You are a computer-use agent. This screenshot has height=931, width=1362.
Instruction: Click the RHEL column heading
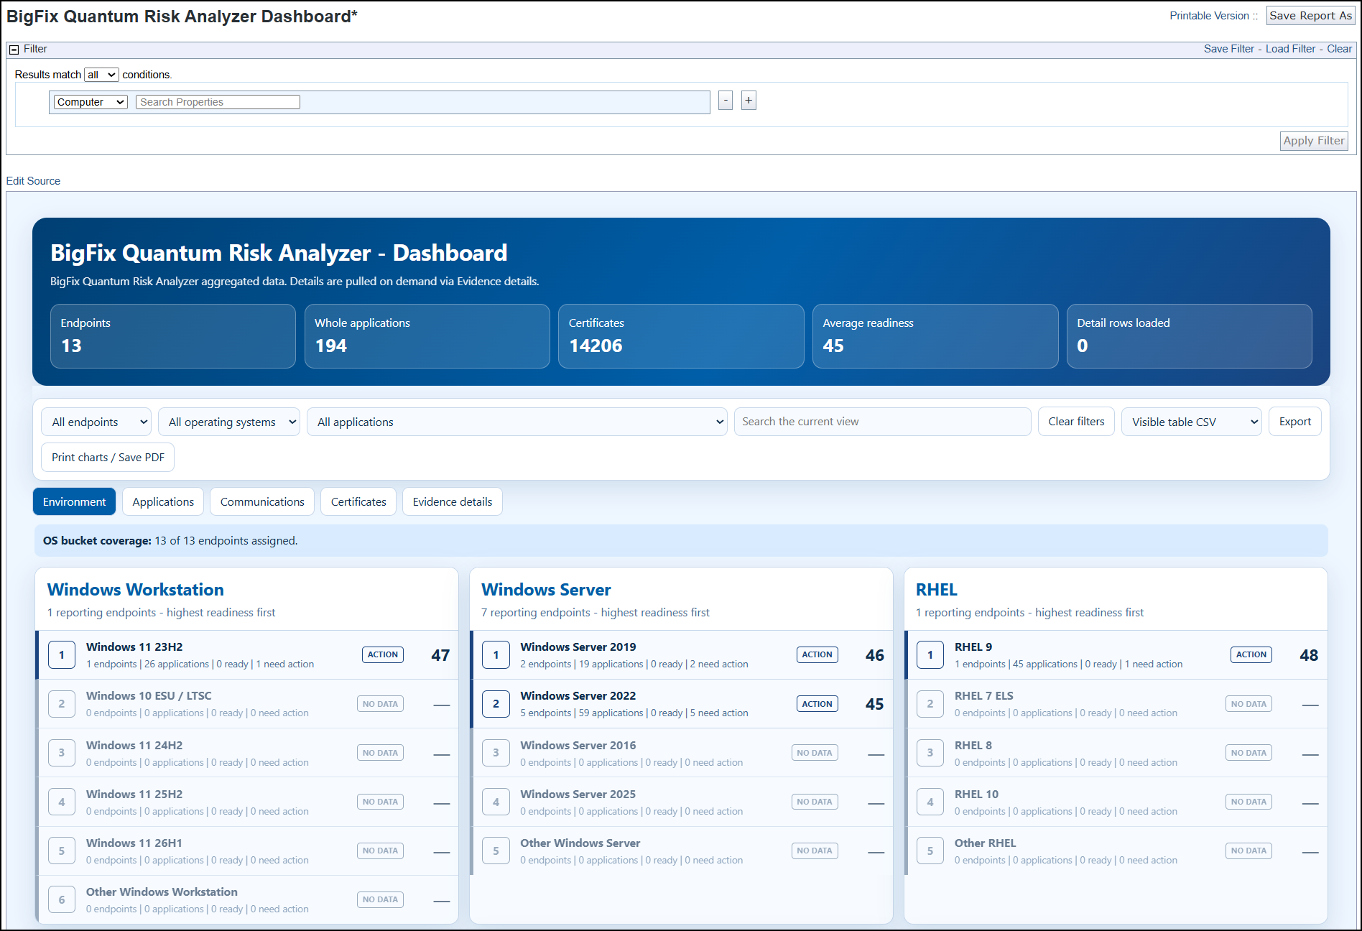(x=937, y=590)
